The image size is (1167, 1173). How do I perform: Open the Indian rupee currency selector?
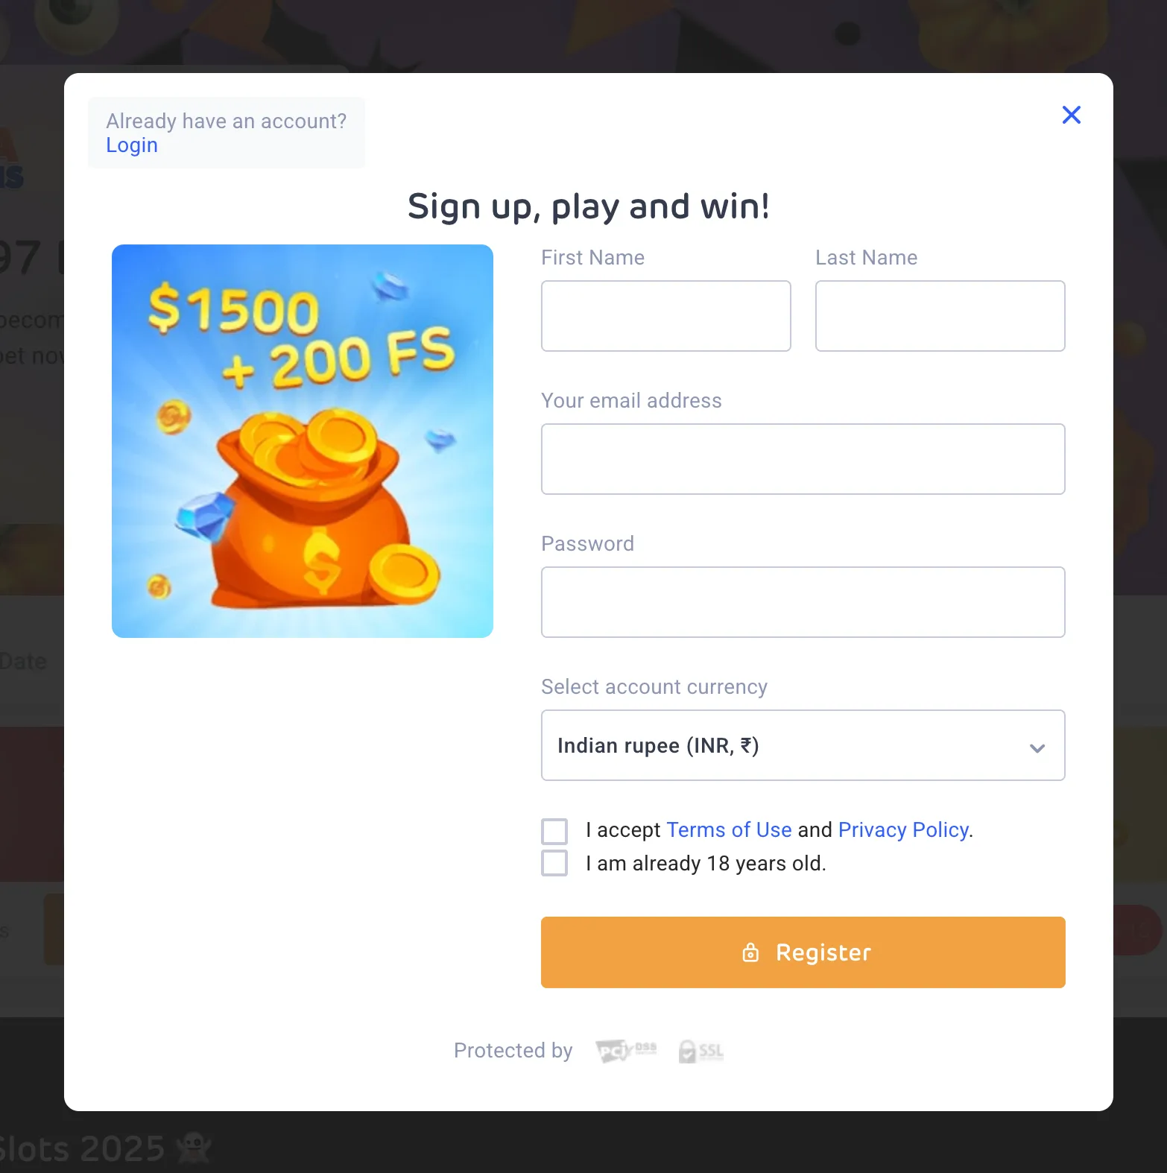803,745
